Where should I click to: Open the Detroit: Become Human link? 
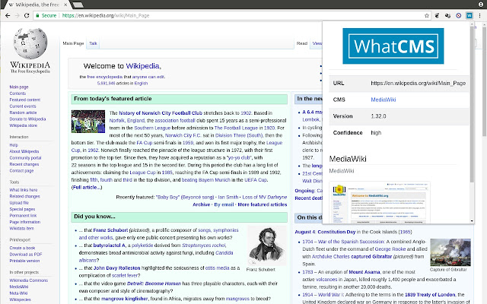point(154,283)
